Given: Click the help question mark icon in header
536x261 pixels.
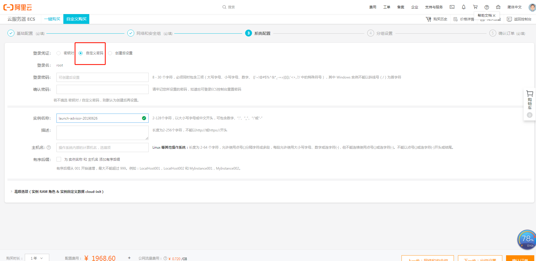Looking at the screenshot, I should 486,7.
